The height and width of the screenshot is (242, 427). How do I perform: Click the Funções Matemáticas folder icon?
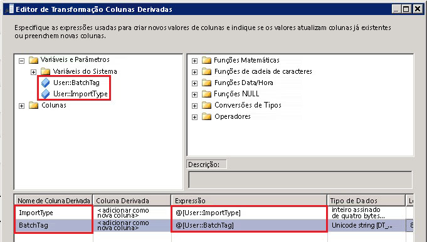(x=206, y=60)
